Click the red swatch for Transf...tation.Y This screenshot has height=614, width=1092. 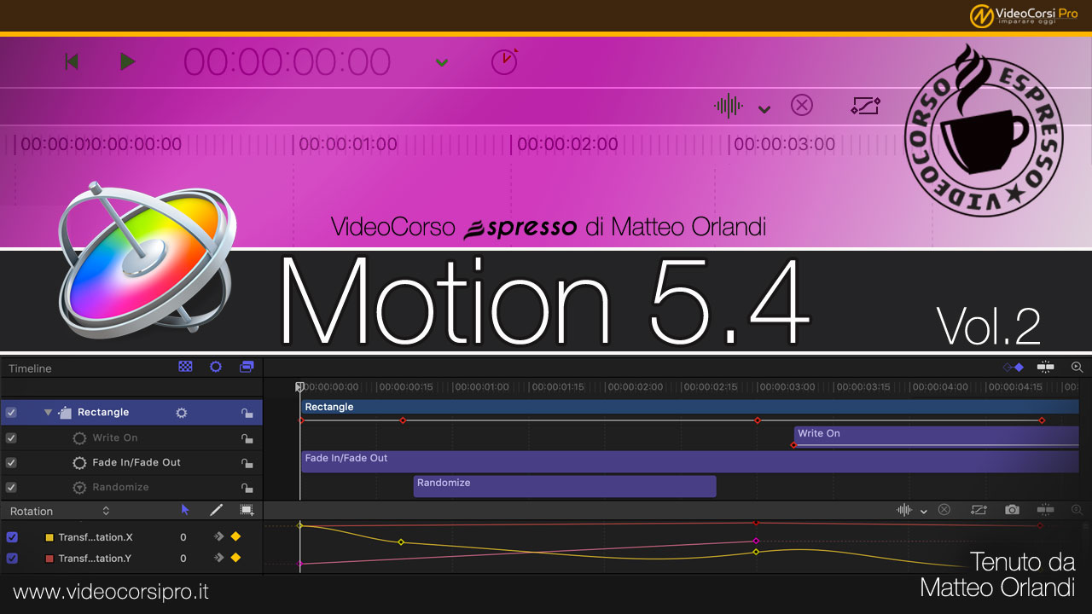point(49,559)
